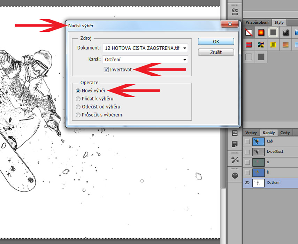Open the wrench and screwdriver tool presets icon

(x=235, y=160)
